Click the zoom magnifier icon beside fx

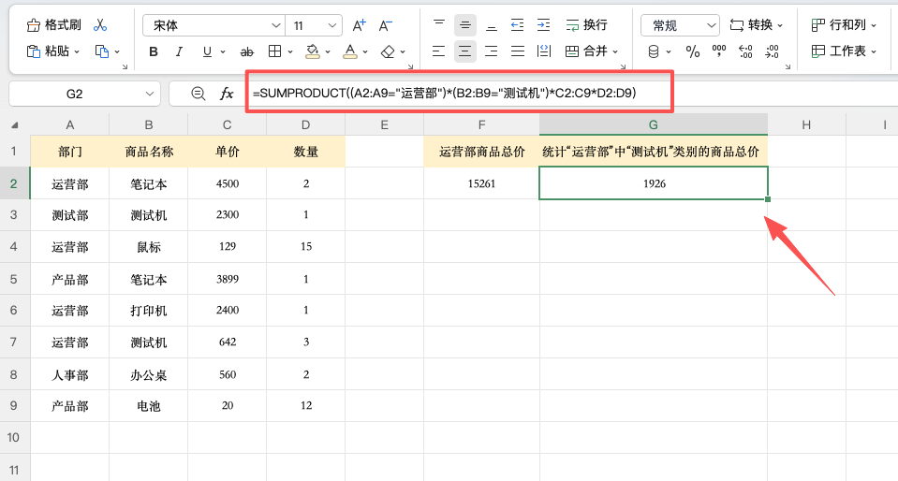pos(199,94)
